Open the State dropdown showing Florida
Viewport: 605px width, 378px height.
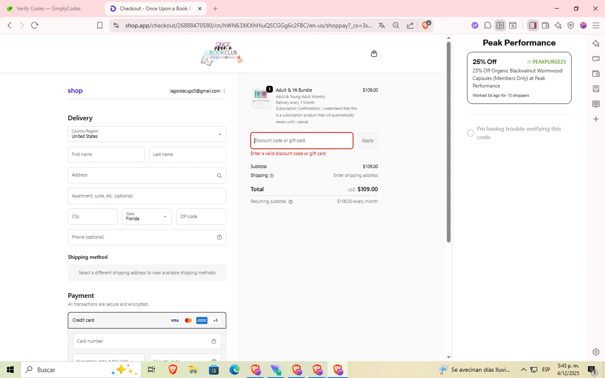(147, 216)
